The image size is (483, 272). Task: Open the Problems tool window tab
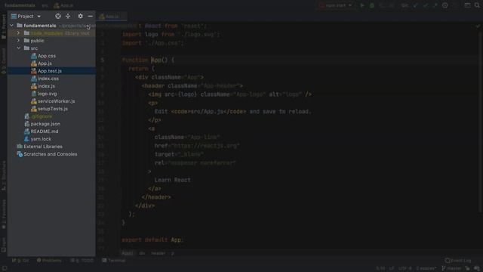pyautogui.click(x=49, y=261)
